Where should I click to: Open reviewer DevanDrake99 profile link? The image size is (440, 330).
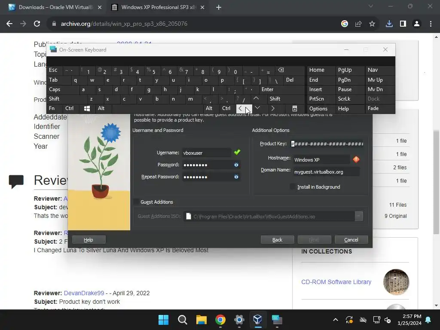click(x=84, y=293)
